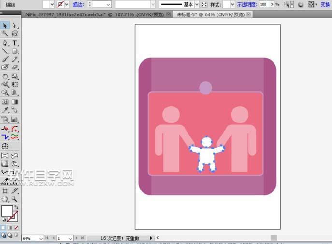Open the fill color dropdown in control bar
The width and height of the screenshot is (332, 244).
[52, 4]
